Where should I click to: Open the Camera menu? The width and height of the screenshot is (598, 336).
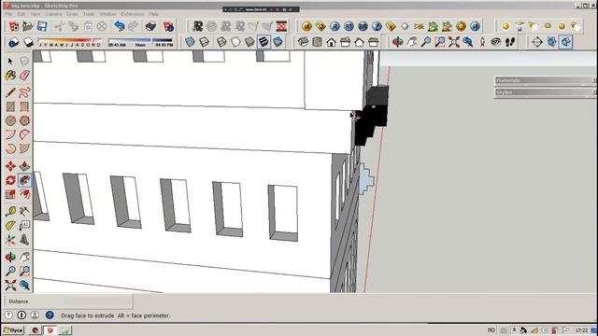click(53, 14)
